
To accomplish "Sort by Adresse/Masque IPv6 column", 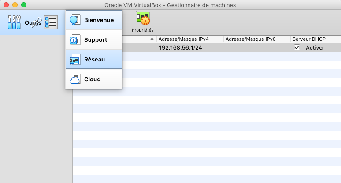I will pos(251,39).
